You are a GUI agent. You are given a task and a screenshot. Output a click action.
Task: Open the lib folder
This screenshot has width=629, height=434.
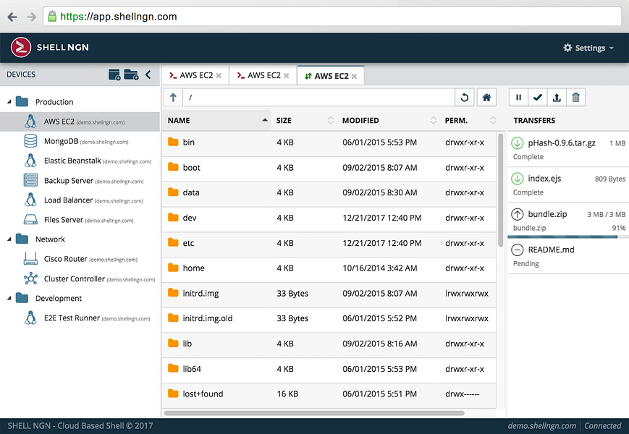point(329,344)
